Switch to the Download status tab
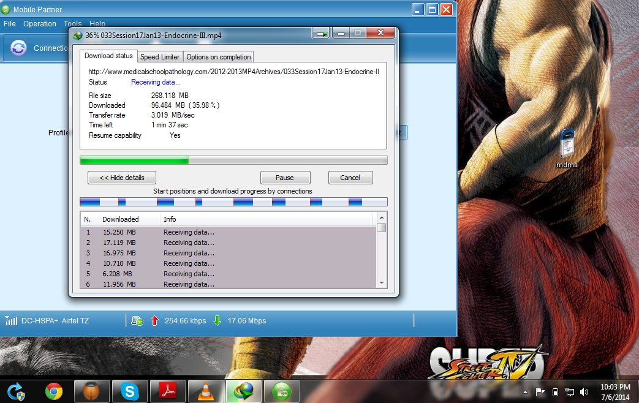 pyautogui.click(x=108, y=56)
